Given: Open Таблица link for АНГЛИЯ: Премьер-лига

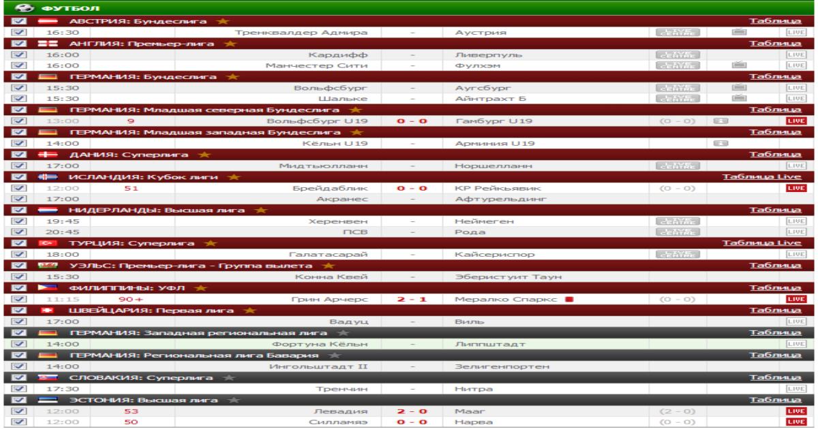Looking at the screenshot, I should [775, 44].
